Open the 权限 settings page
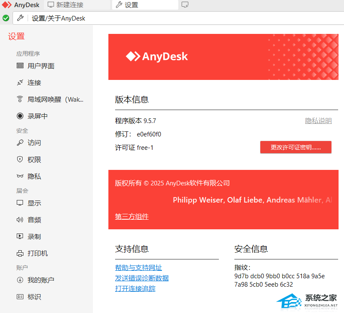Screen dimensions: 344x313 (34, 160)
